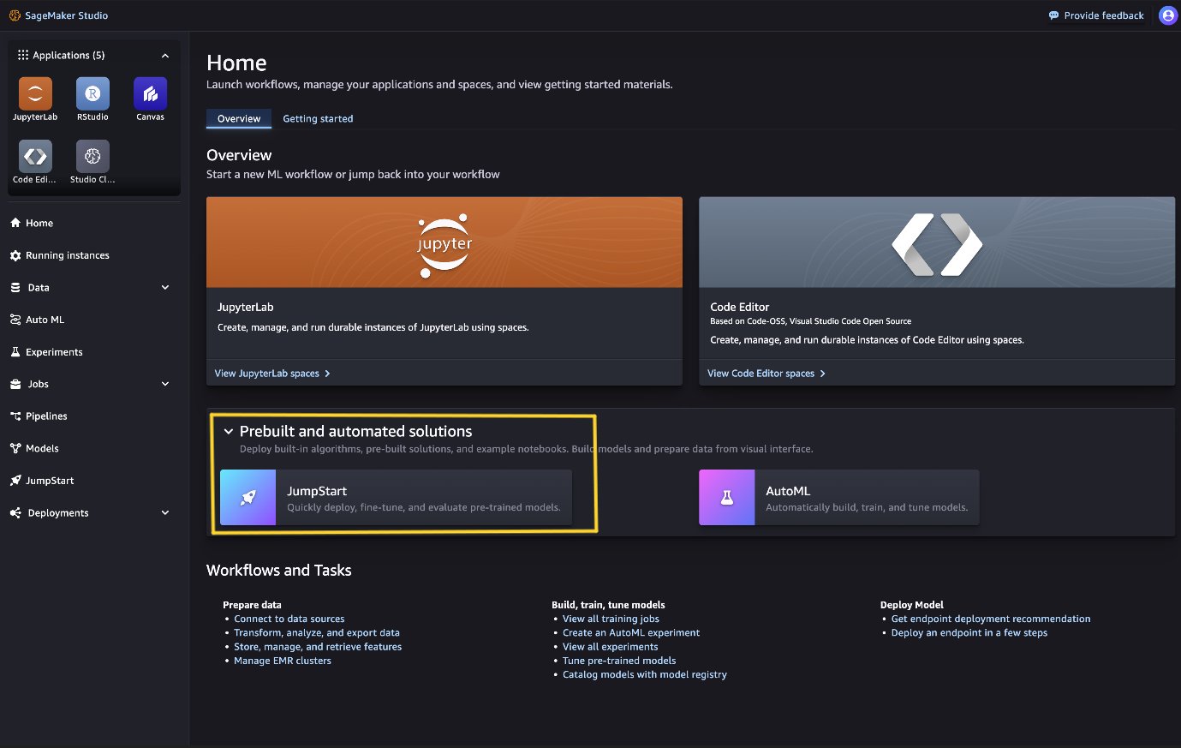Image resolution: width=1181 pixels, height=748 pixels.
Task: Click the Applications grid icon
Action: (x=23, y=55)
